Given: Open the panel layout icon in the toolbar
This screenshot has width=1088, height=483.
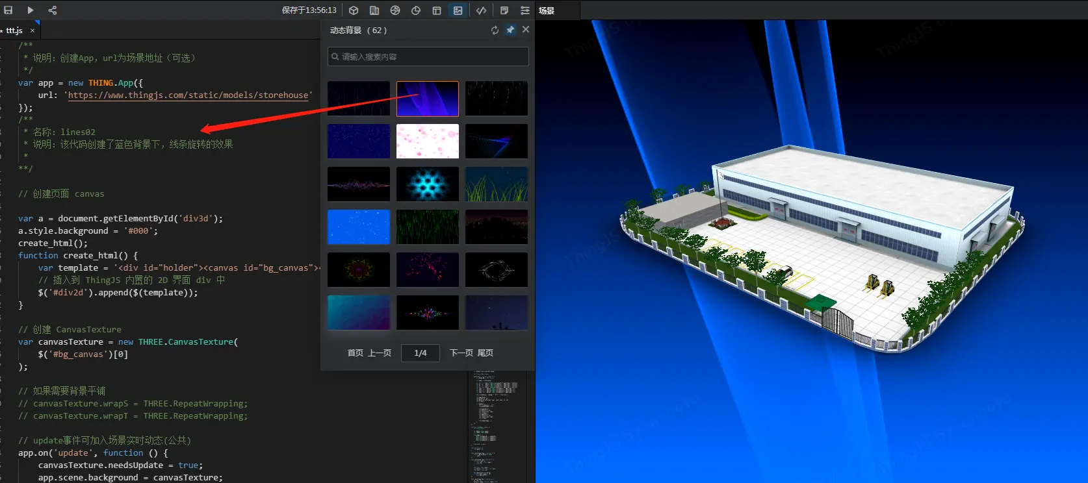Looking at the screenshot, I should (437, 10).
